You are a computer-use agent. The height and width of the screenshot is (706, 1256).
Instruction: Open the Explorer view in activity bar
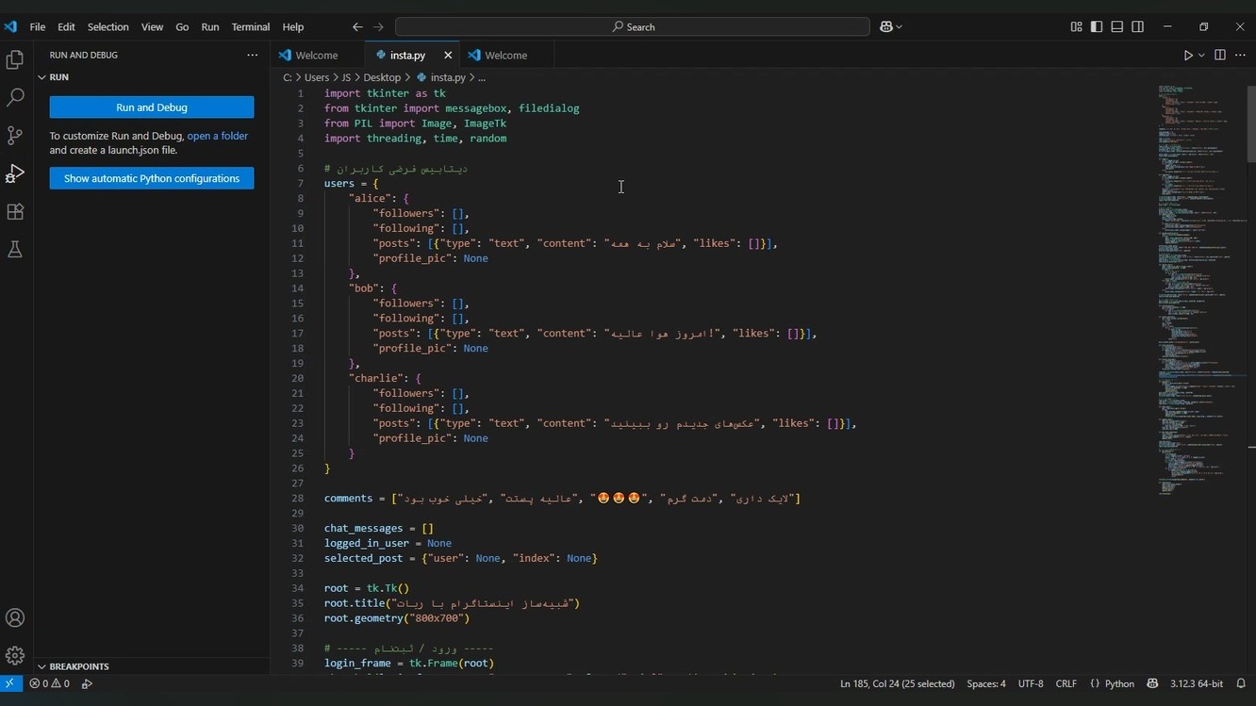point(15,60)
